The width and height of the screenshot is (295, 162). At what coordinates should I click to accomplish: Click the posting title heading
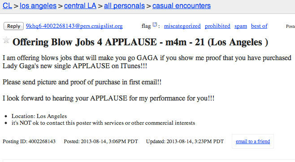click(140, 42)
